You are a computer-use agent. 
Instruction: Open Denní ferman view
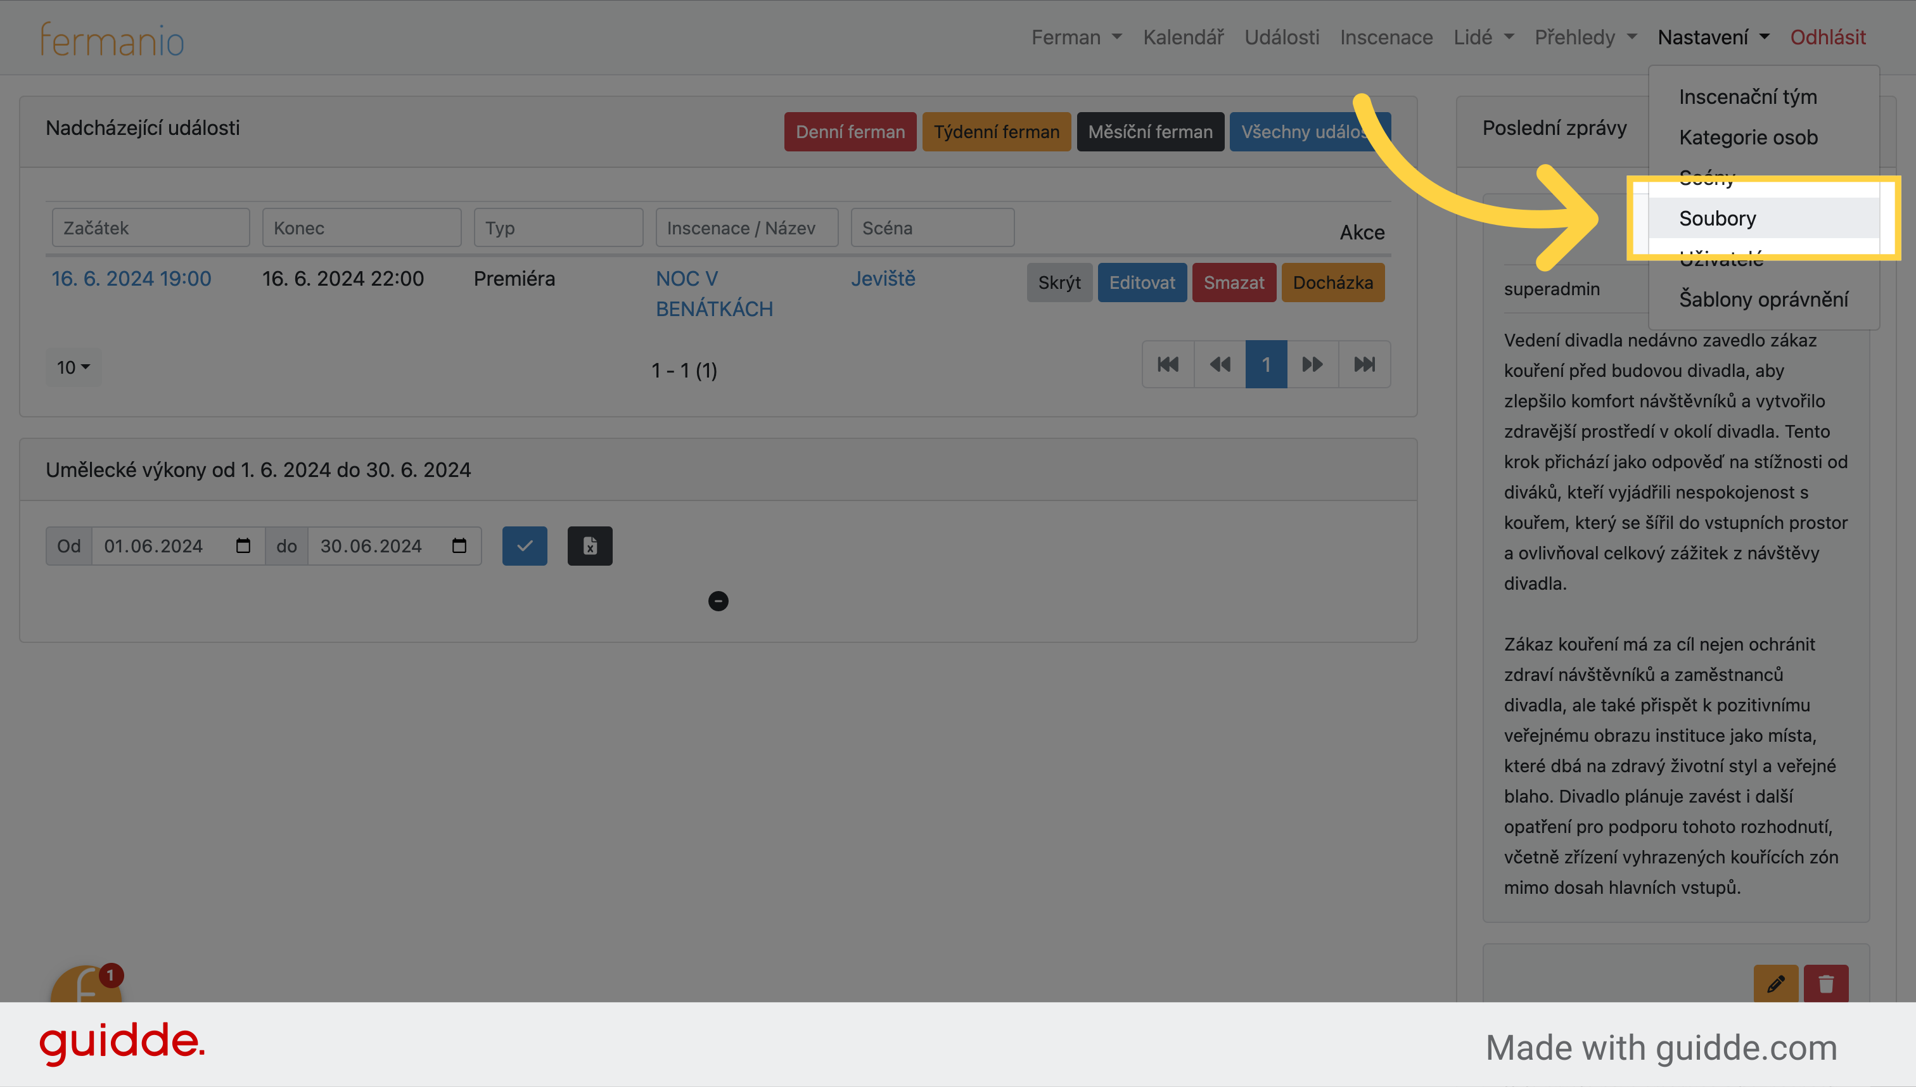pyautogui.click(x=850, y=132)
